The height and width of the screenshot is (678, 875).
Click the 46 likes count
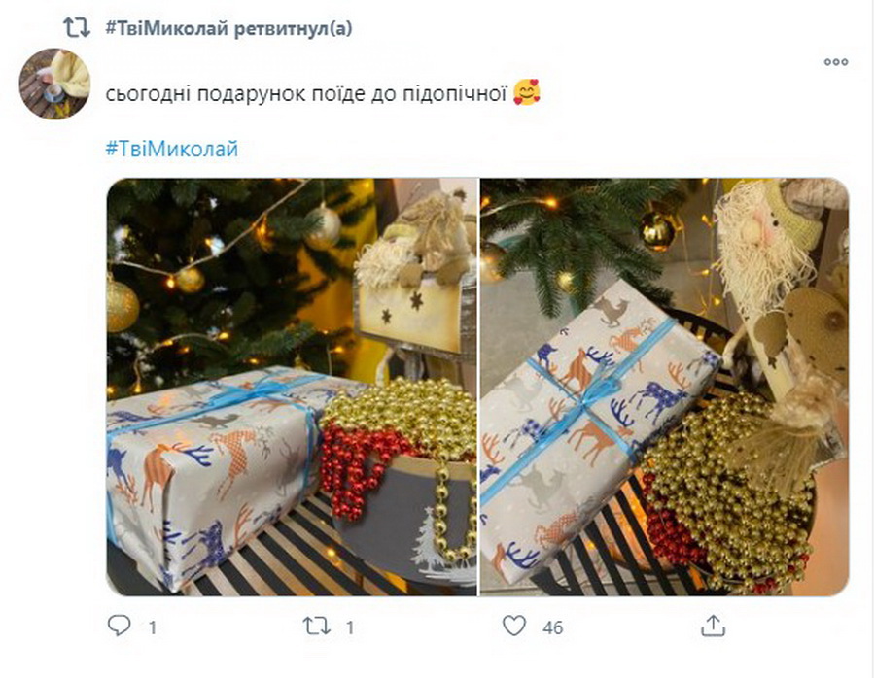(552, 628)
